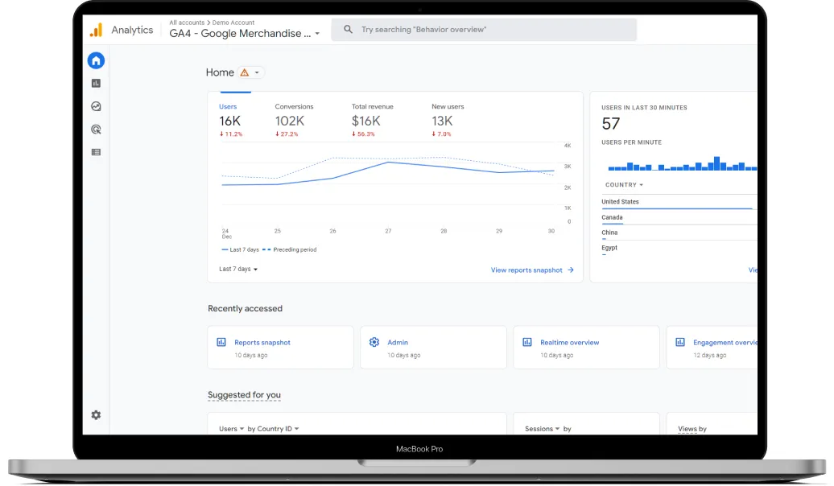Select the Total revenue metric tab
The height and width of the screenshot is (486, 834).
click(x=372, y=120)
